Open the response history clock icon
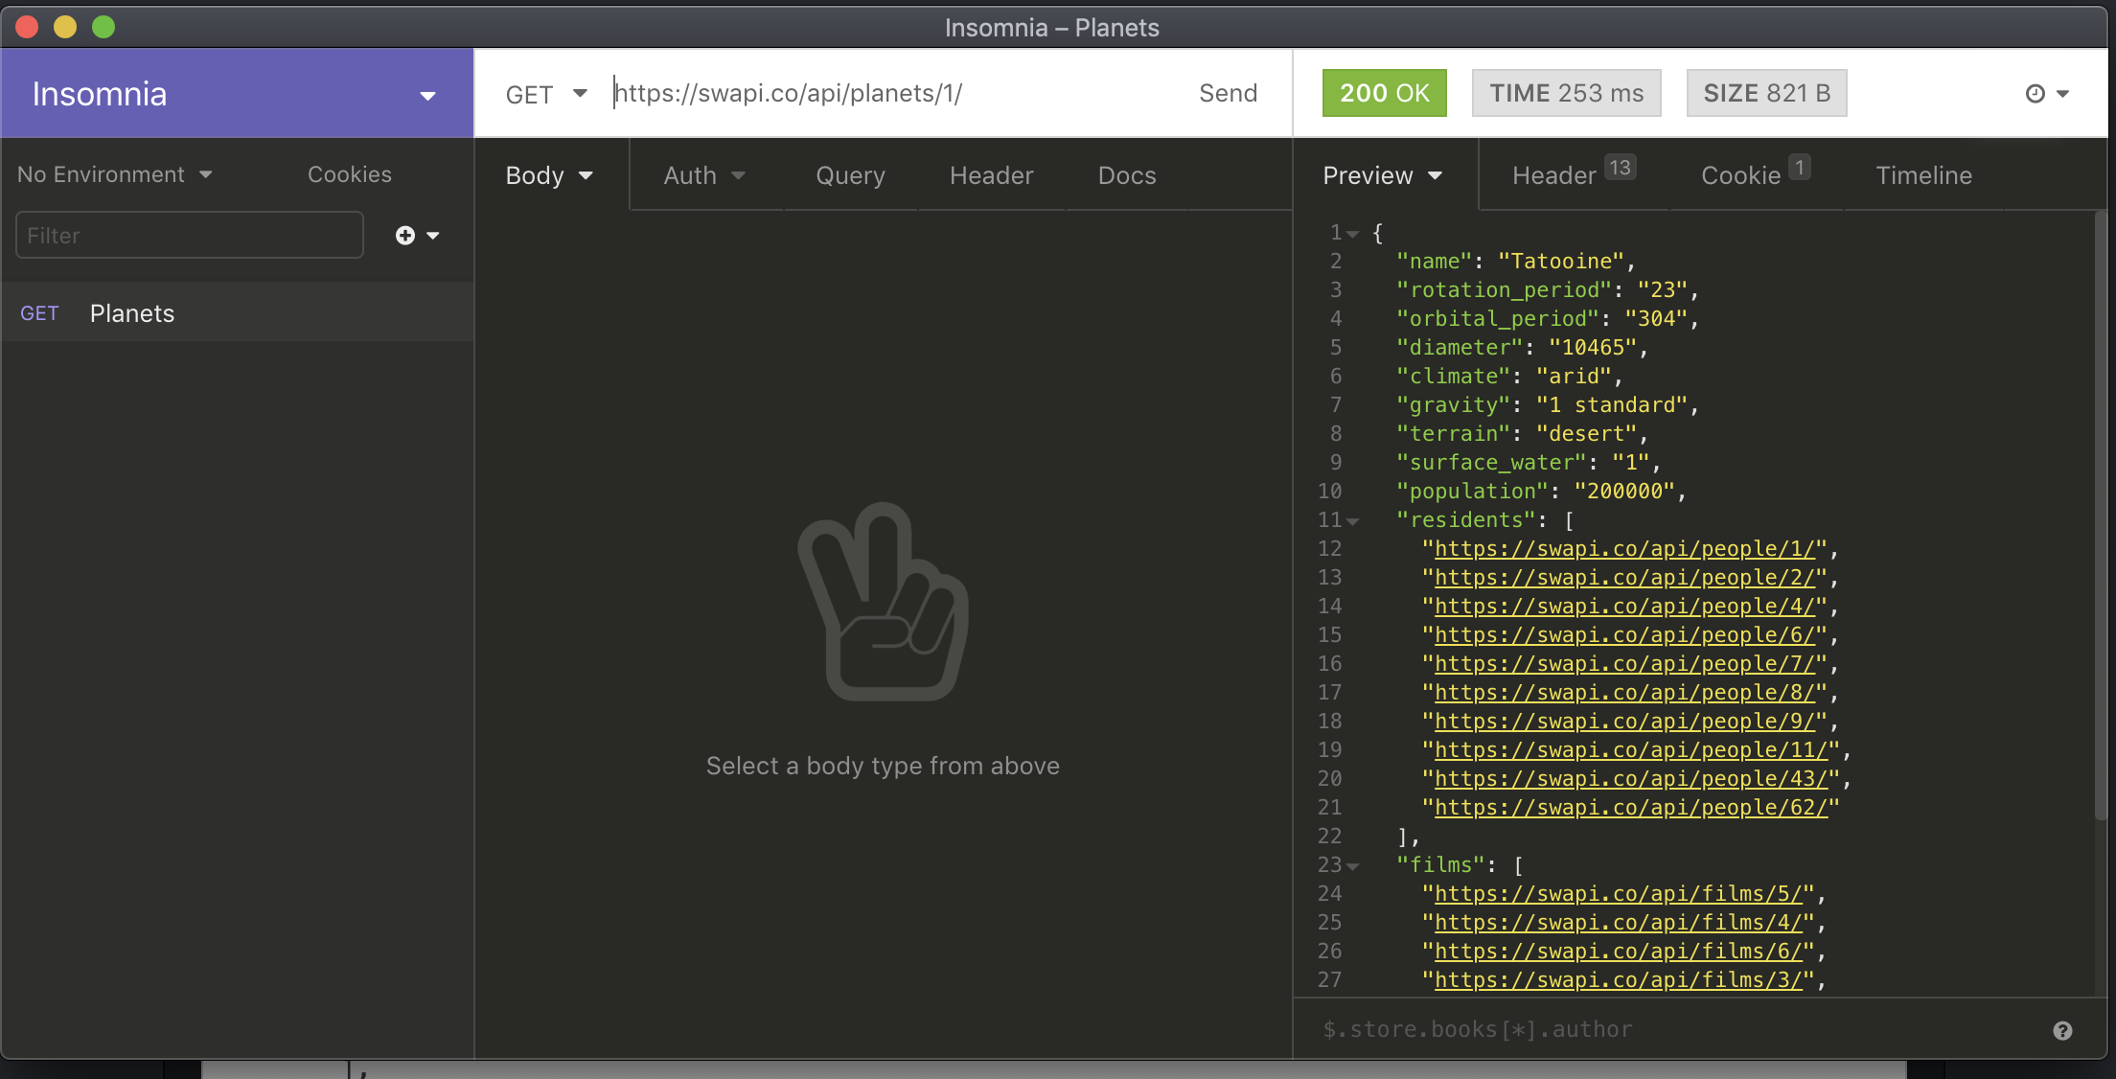The image size is (2116, 1079). [2035, 94]
